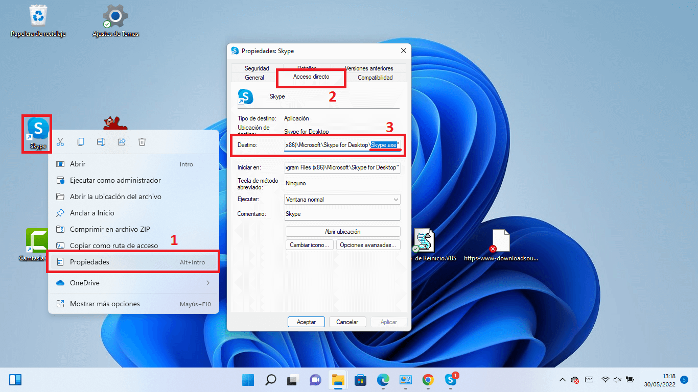Open Skype from the taskbar
The image size is (698, 392).
tap(450, 380)
